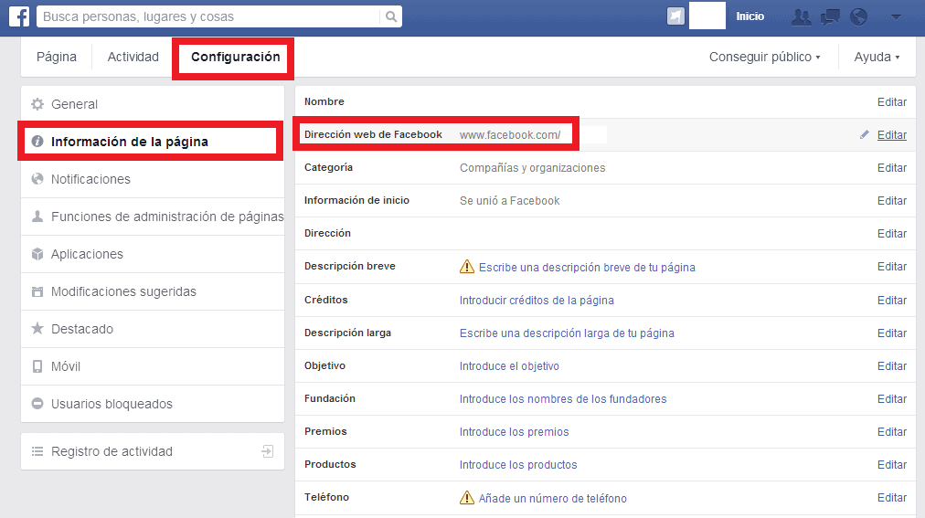Screen dimensions: 925x518
Task: Click Editar in the Categoría row
Action: pos(891,168)
